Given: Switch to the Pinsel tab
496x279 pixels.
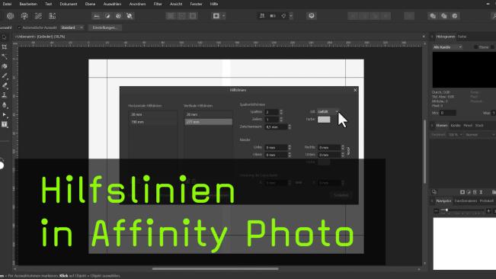Looking at the screenshot, I should click(x=468, y=126).
